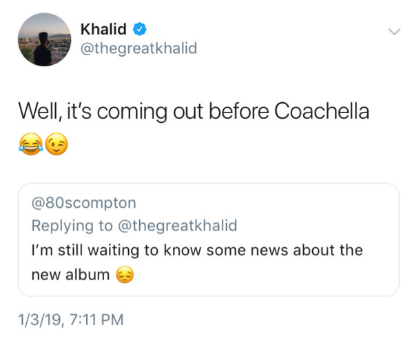Click the @thegreatkhalid handle under the name

click(x=139, y=48)
